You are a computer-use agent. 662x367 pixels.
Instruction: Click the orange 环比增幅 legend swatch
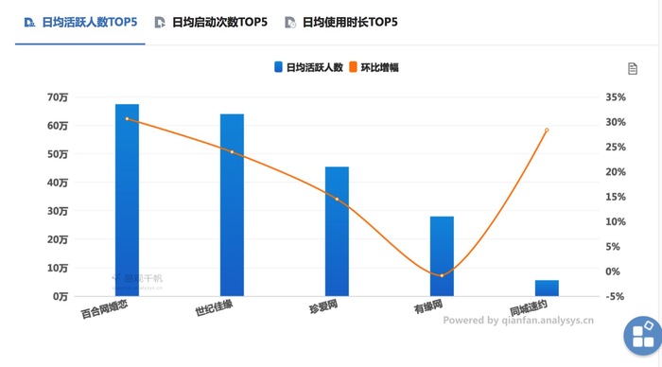[x=353, y=67]
